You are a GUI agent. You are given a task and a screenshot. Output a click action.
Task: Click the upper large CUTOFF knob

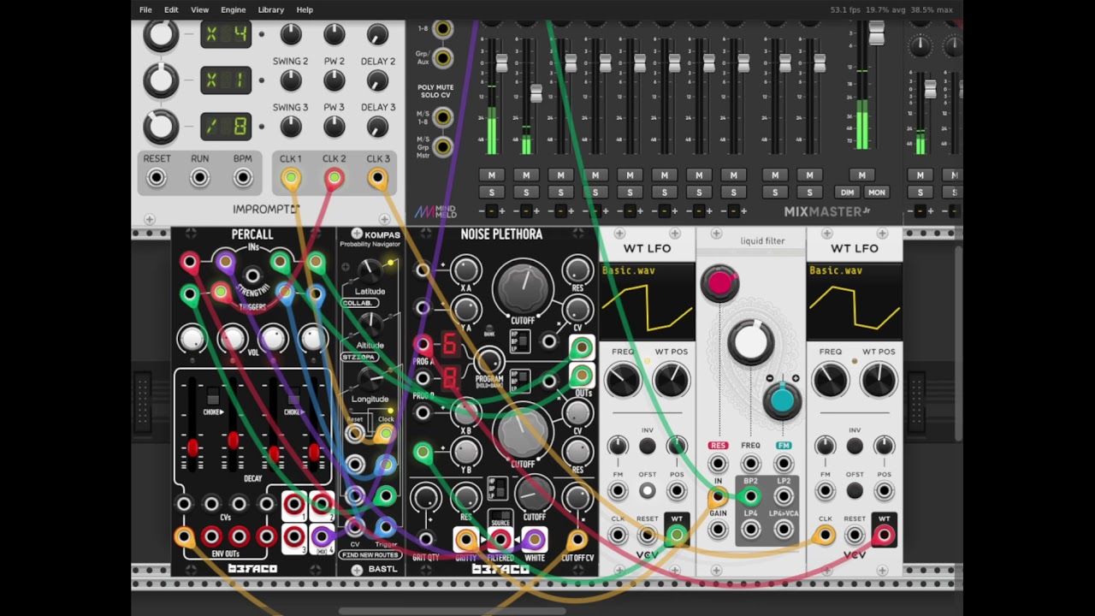click(x=523, y=287)
